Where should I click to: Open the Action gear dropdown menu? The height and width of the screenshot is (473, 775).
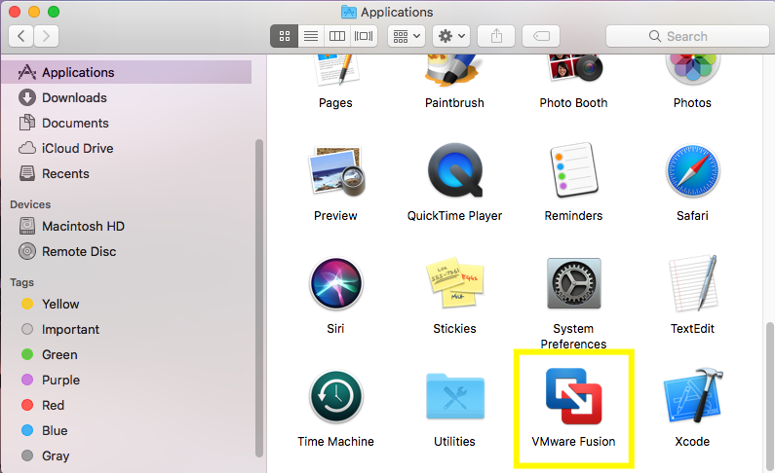pyautogui.click(x=451, y=36)
